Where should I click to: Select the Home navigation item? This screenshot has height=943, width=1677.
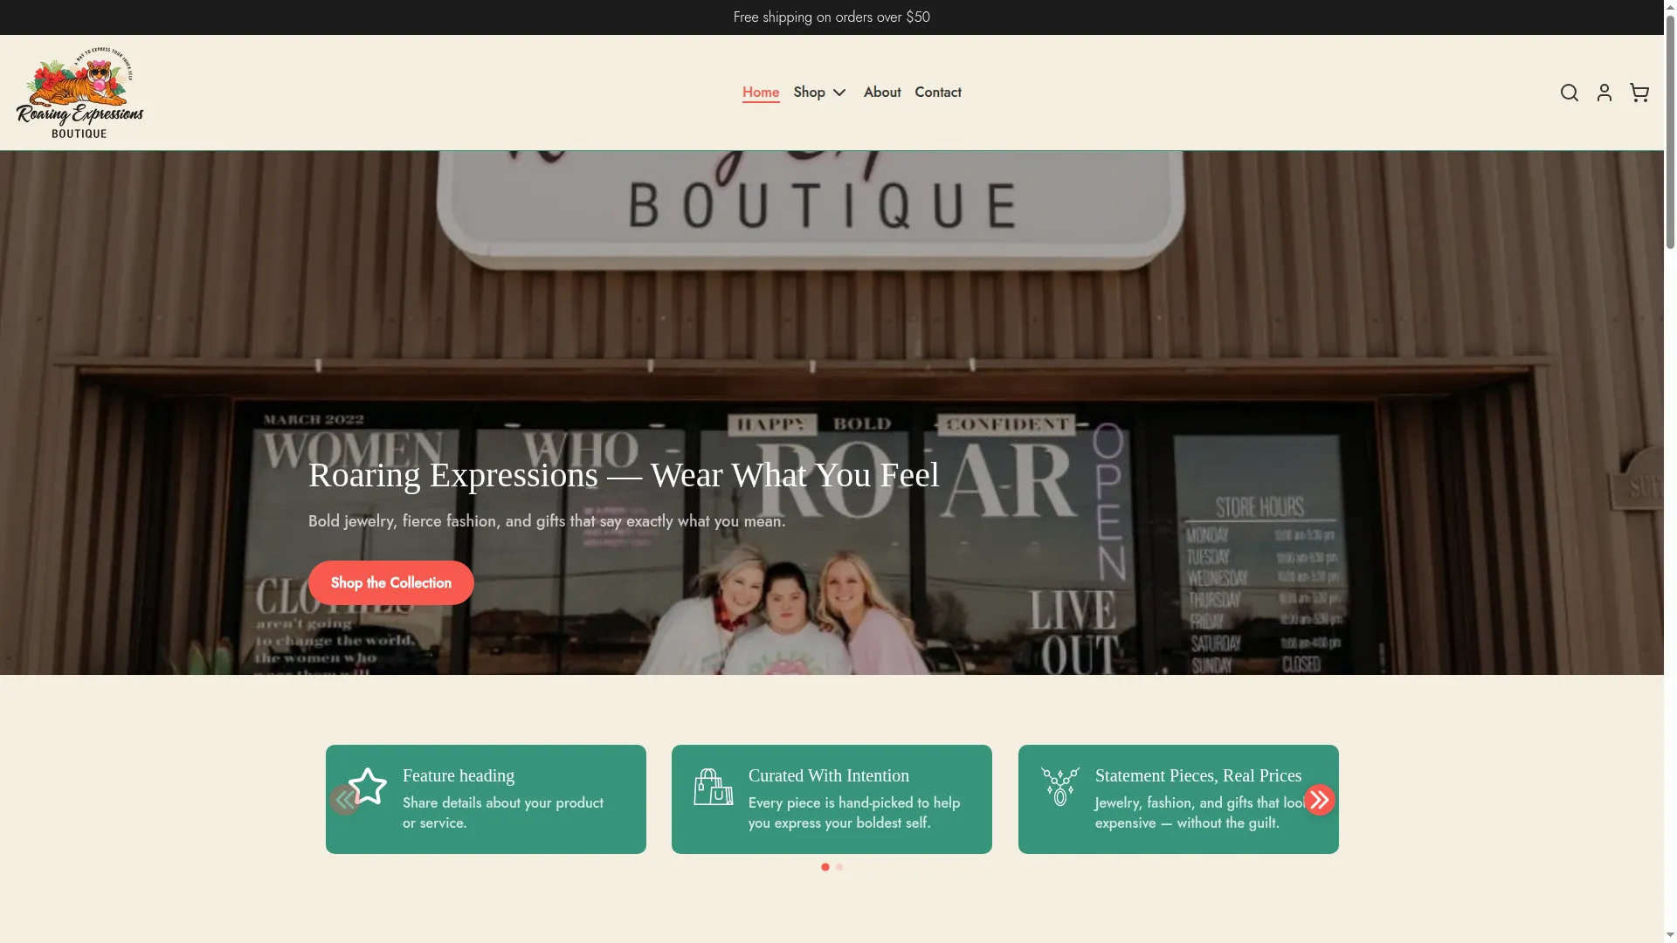tap(761, 93)
